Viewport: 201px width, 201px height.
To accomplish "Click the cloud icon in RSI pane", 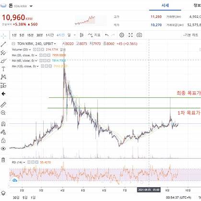I will pos(15,180).
